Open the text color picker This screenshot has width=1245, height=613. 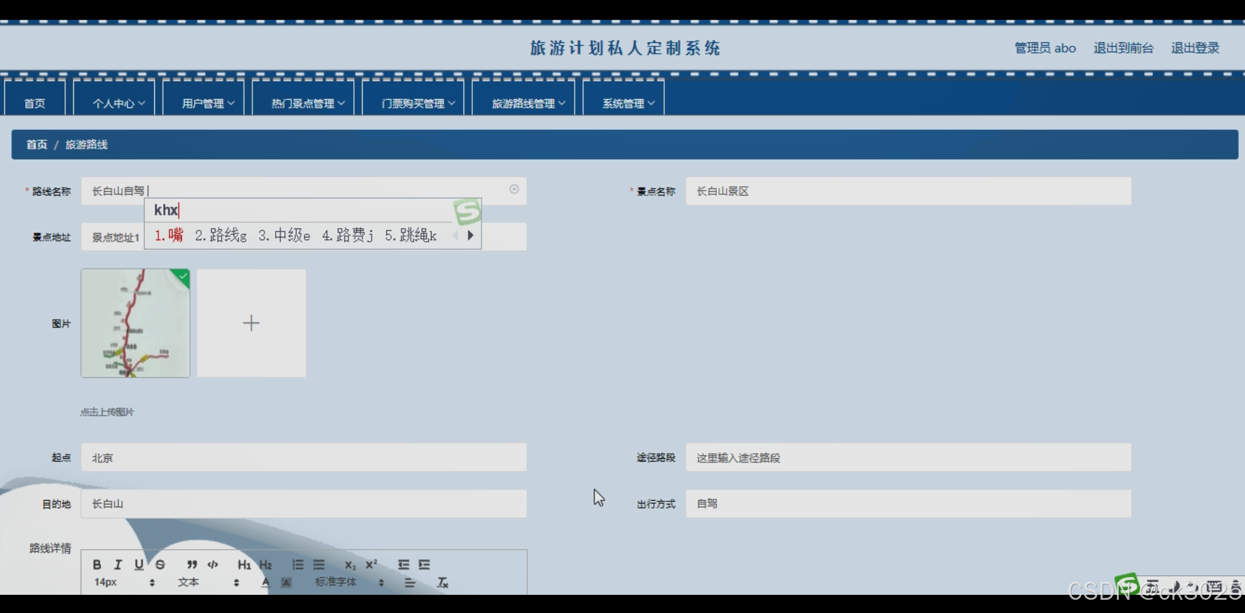pos(266,583)
